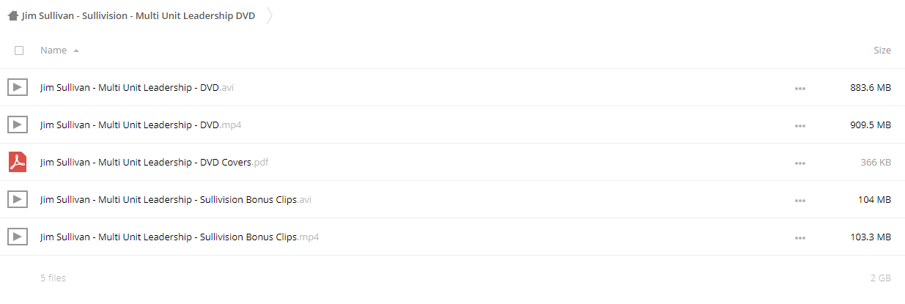Viewport: 905px width, 304px height.
Task: Click PDF icon for DVD Covers file
Action: click(x=18, y=162)
